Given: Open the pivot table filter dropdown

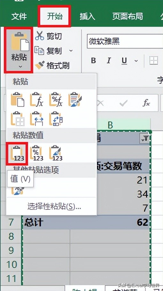Looking at the screenshot, I should [145, 139].
